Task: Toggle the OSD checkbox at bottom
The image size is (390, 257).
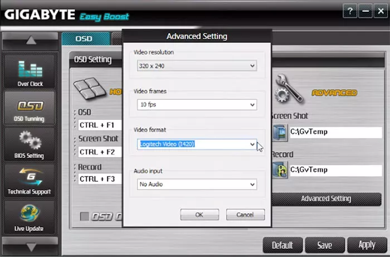Action: tap(85, 216)
